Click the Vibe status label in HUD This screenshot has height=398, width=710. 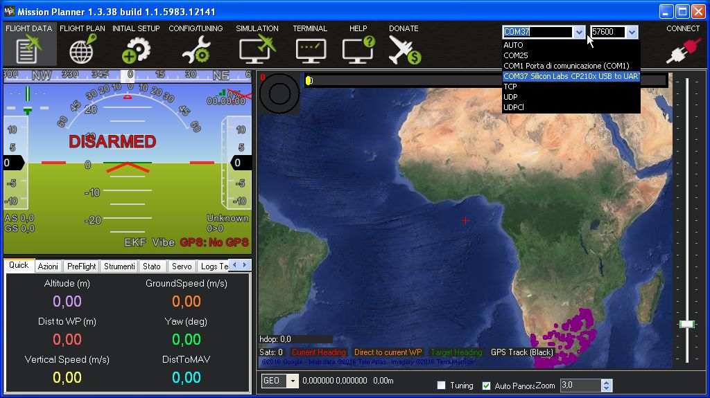point(163,242)
